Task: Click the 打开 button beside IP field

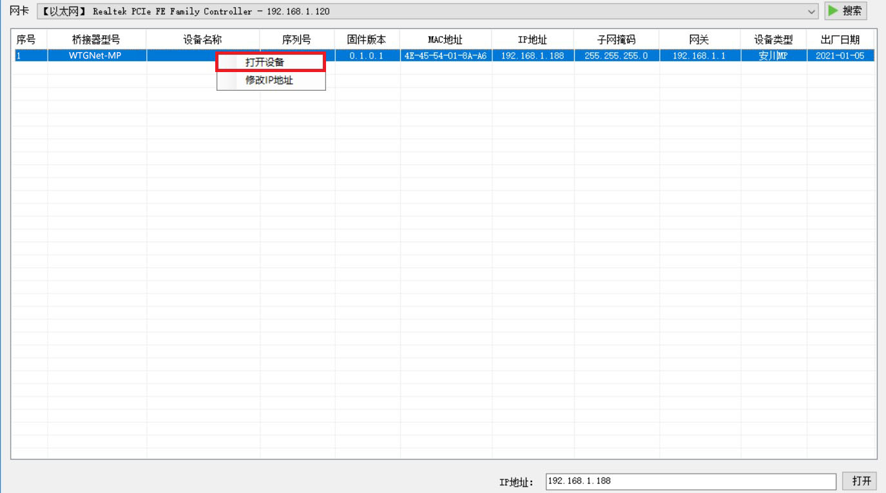Action: coord(860,481)
